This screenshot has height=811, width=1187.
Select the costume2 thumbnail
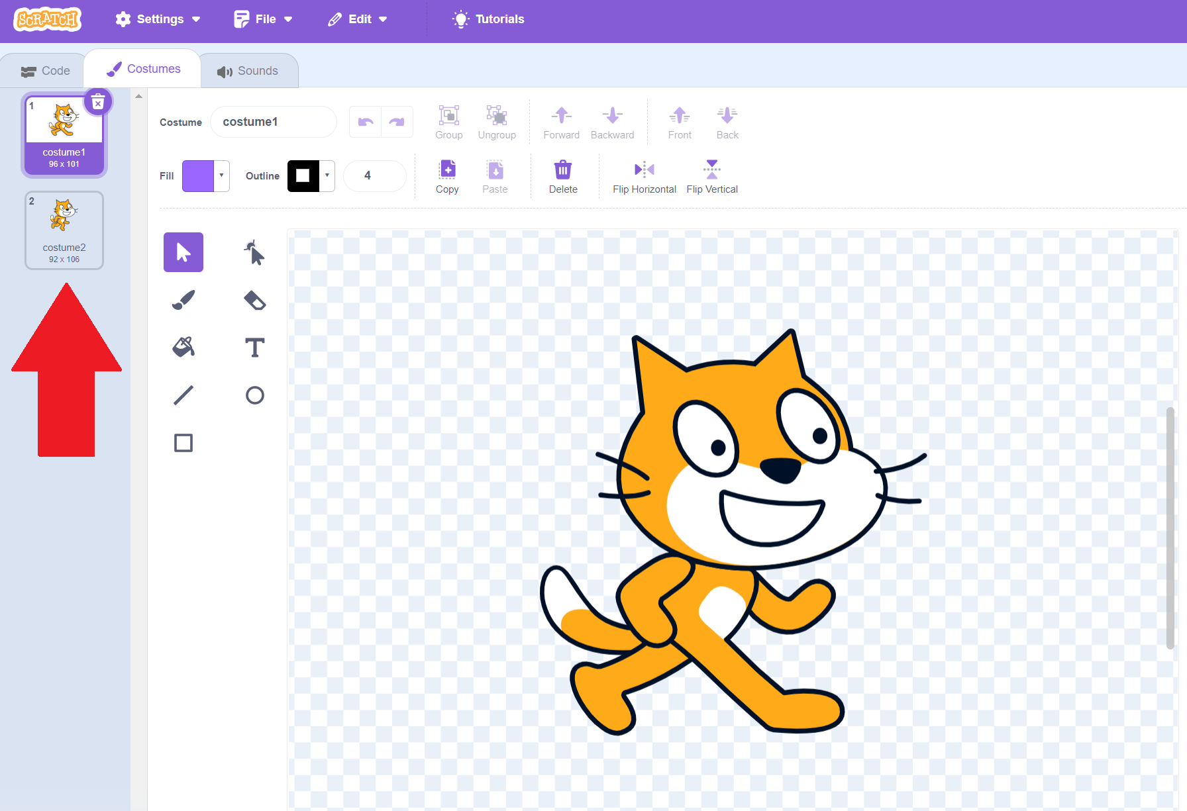pos(64,230)
